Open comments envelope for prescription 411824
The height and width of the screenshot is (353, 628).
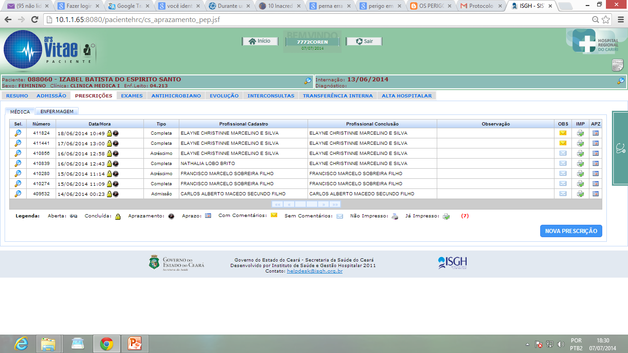pos(563,133)
